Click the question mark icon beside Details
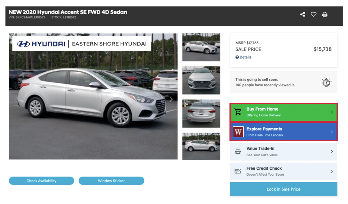 tap(237, 57)
